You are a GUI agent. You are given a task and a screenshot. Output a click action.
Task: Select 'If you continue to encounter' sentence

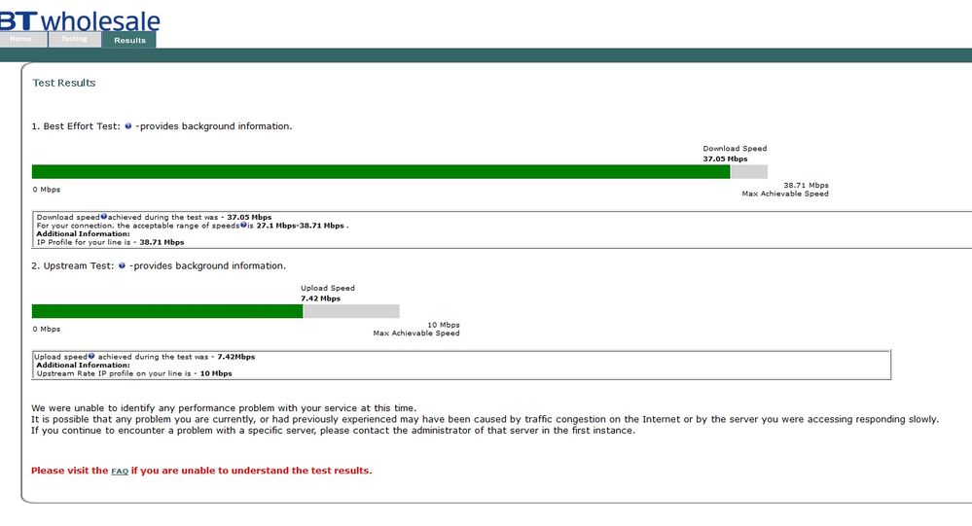click(334, 431)
